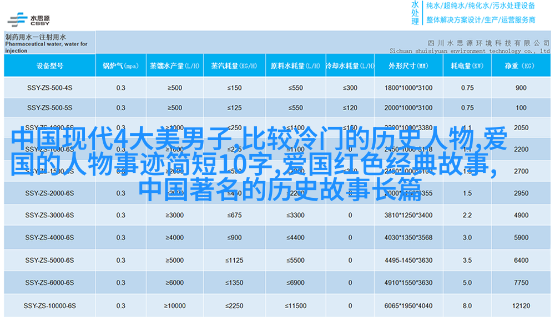Click the 5900 net weight cell
Screen dimensions: 555x322
click(521, 238)
